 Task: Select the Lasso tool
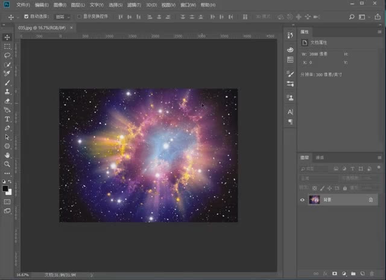coord(7,55)
